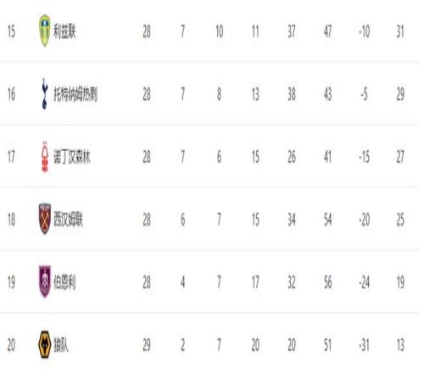Click Leeds United's 31 points total
The height and width of the screenshot is (373, 424).
coord(400,31)
